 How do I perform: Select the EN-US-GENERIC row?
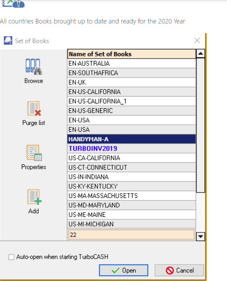(x=131, y=111)
